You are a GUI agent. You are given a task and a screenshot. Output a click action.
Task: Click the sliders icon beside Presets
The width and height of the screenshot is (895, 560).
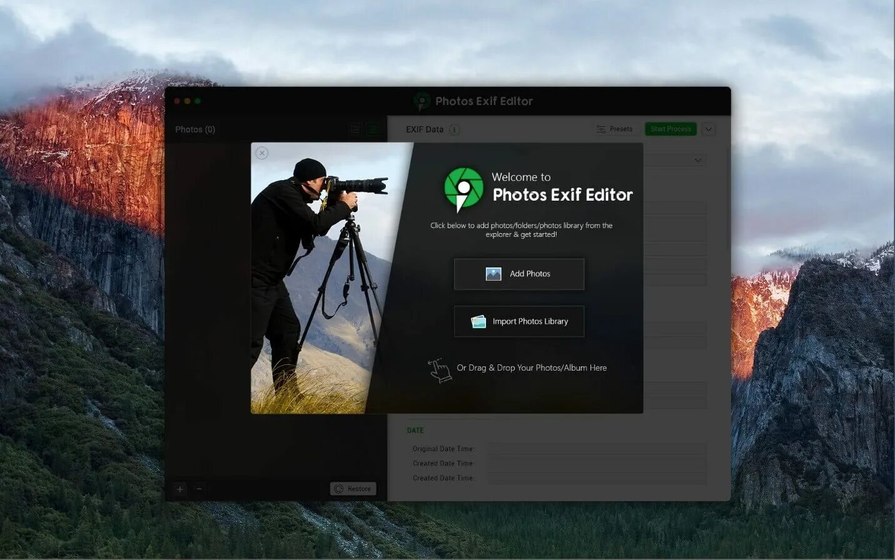(x=601, y=129)
